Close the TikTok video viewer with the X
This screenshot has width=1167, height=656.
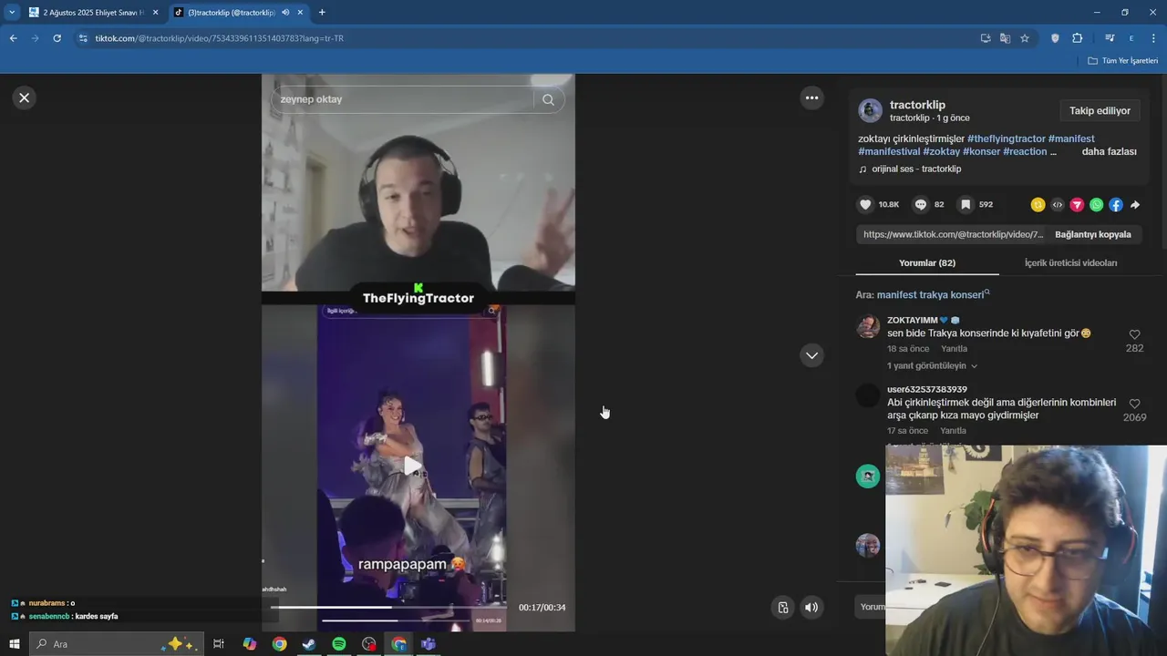(x=25, y=97)
